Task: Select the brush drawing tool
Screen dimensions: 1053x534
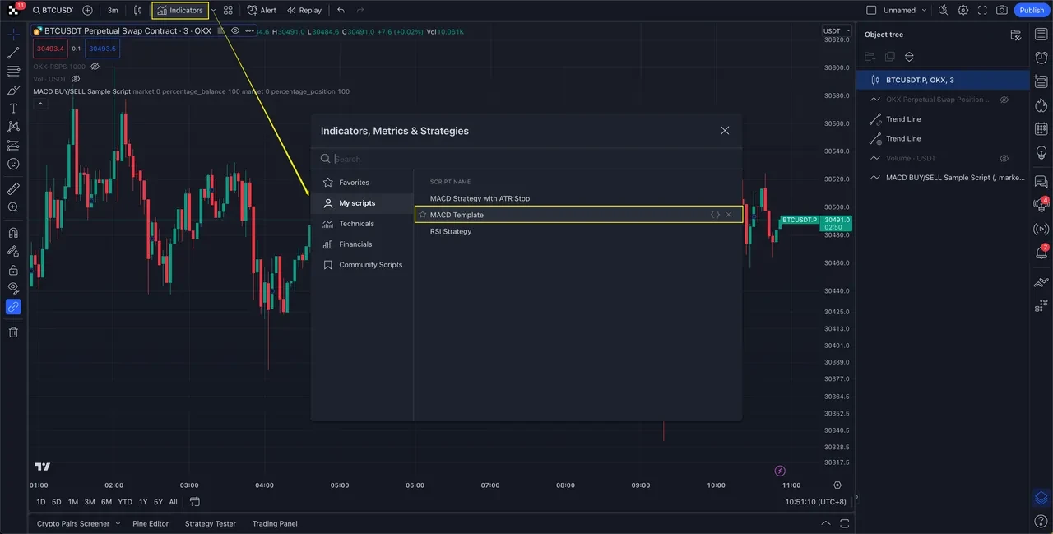Action: pyautogui.click(x=13, y=90)
